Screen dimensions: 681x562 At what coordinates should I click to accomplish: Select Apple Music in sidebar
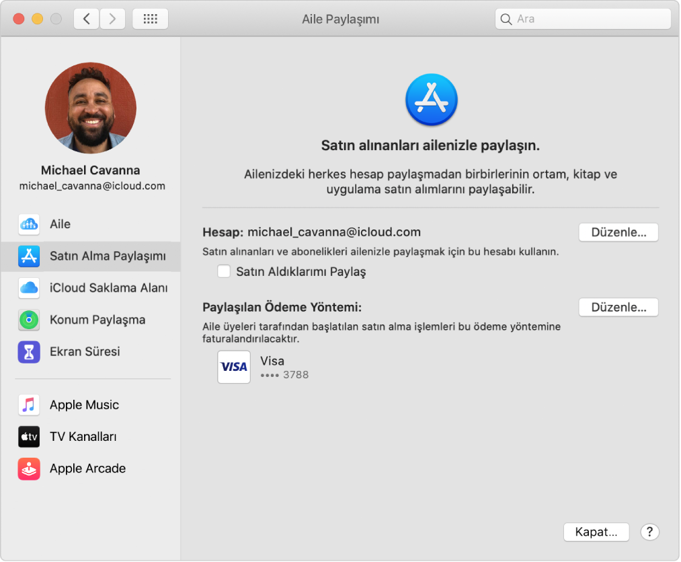tap(91, 405)
